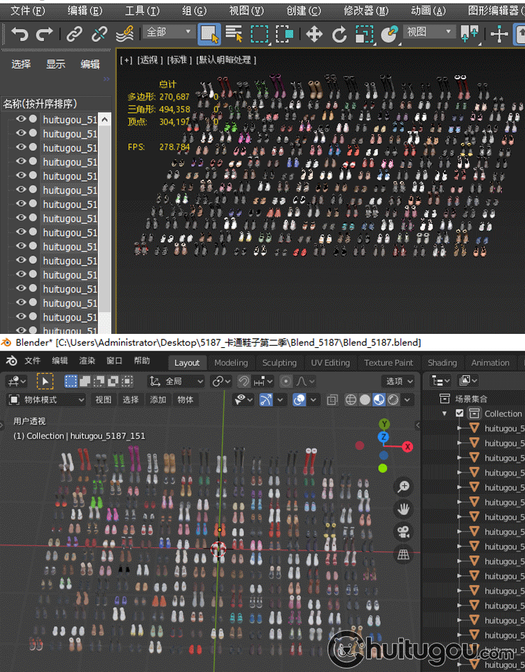
Task: Click the 名称(按升序排序) column header
Action: pos(40,104)
